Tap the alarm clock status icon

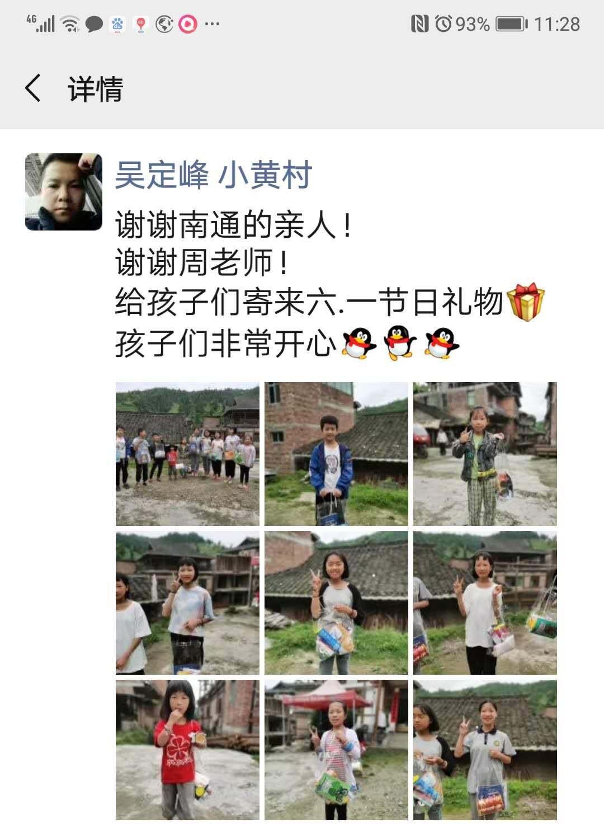[443, 24]
